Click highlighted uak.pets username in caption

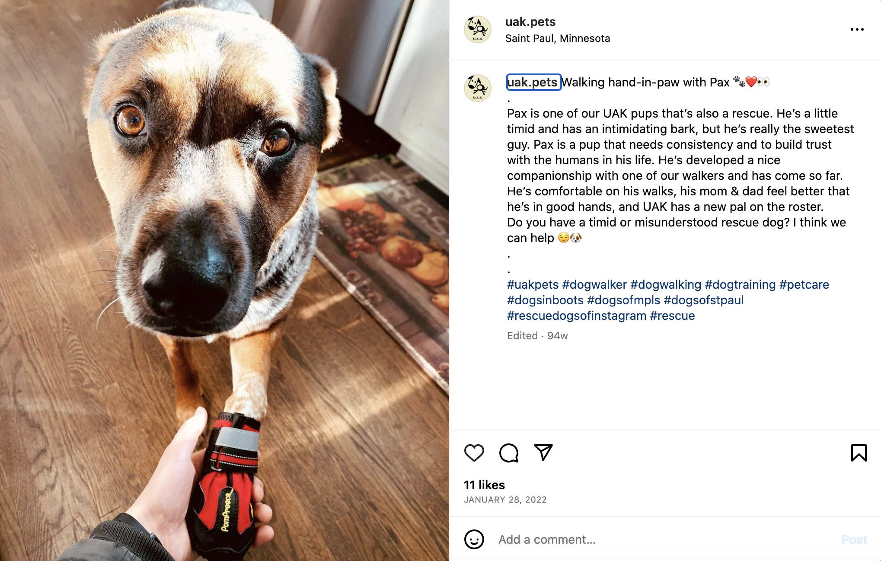533,82
